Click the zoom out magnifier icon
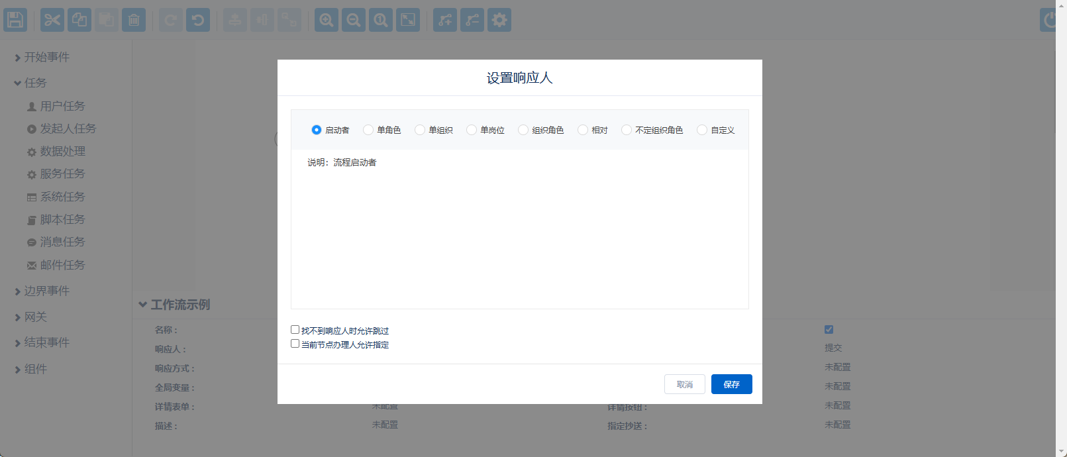Viewport: 1067px width, 457px height. [354, 20]
